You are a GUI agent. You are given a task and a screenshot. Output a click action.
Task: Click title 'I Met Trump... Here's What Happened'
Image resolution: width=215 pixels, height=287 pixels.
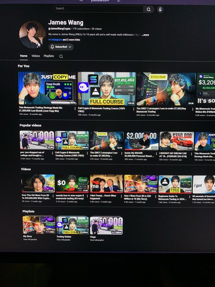103,197
